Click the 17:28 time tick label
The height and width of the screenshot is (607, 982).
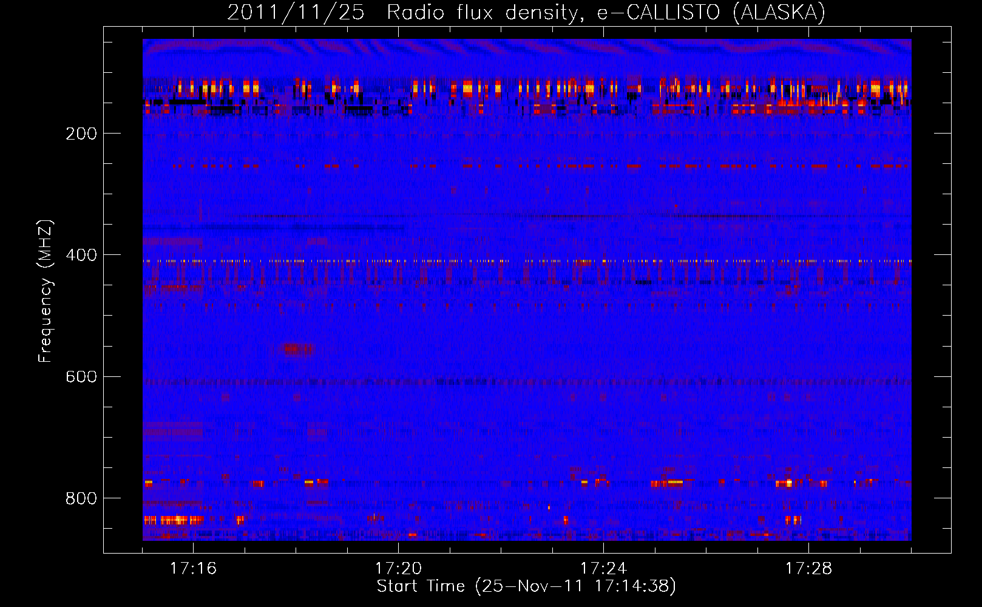[x=808, y=569]
